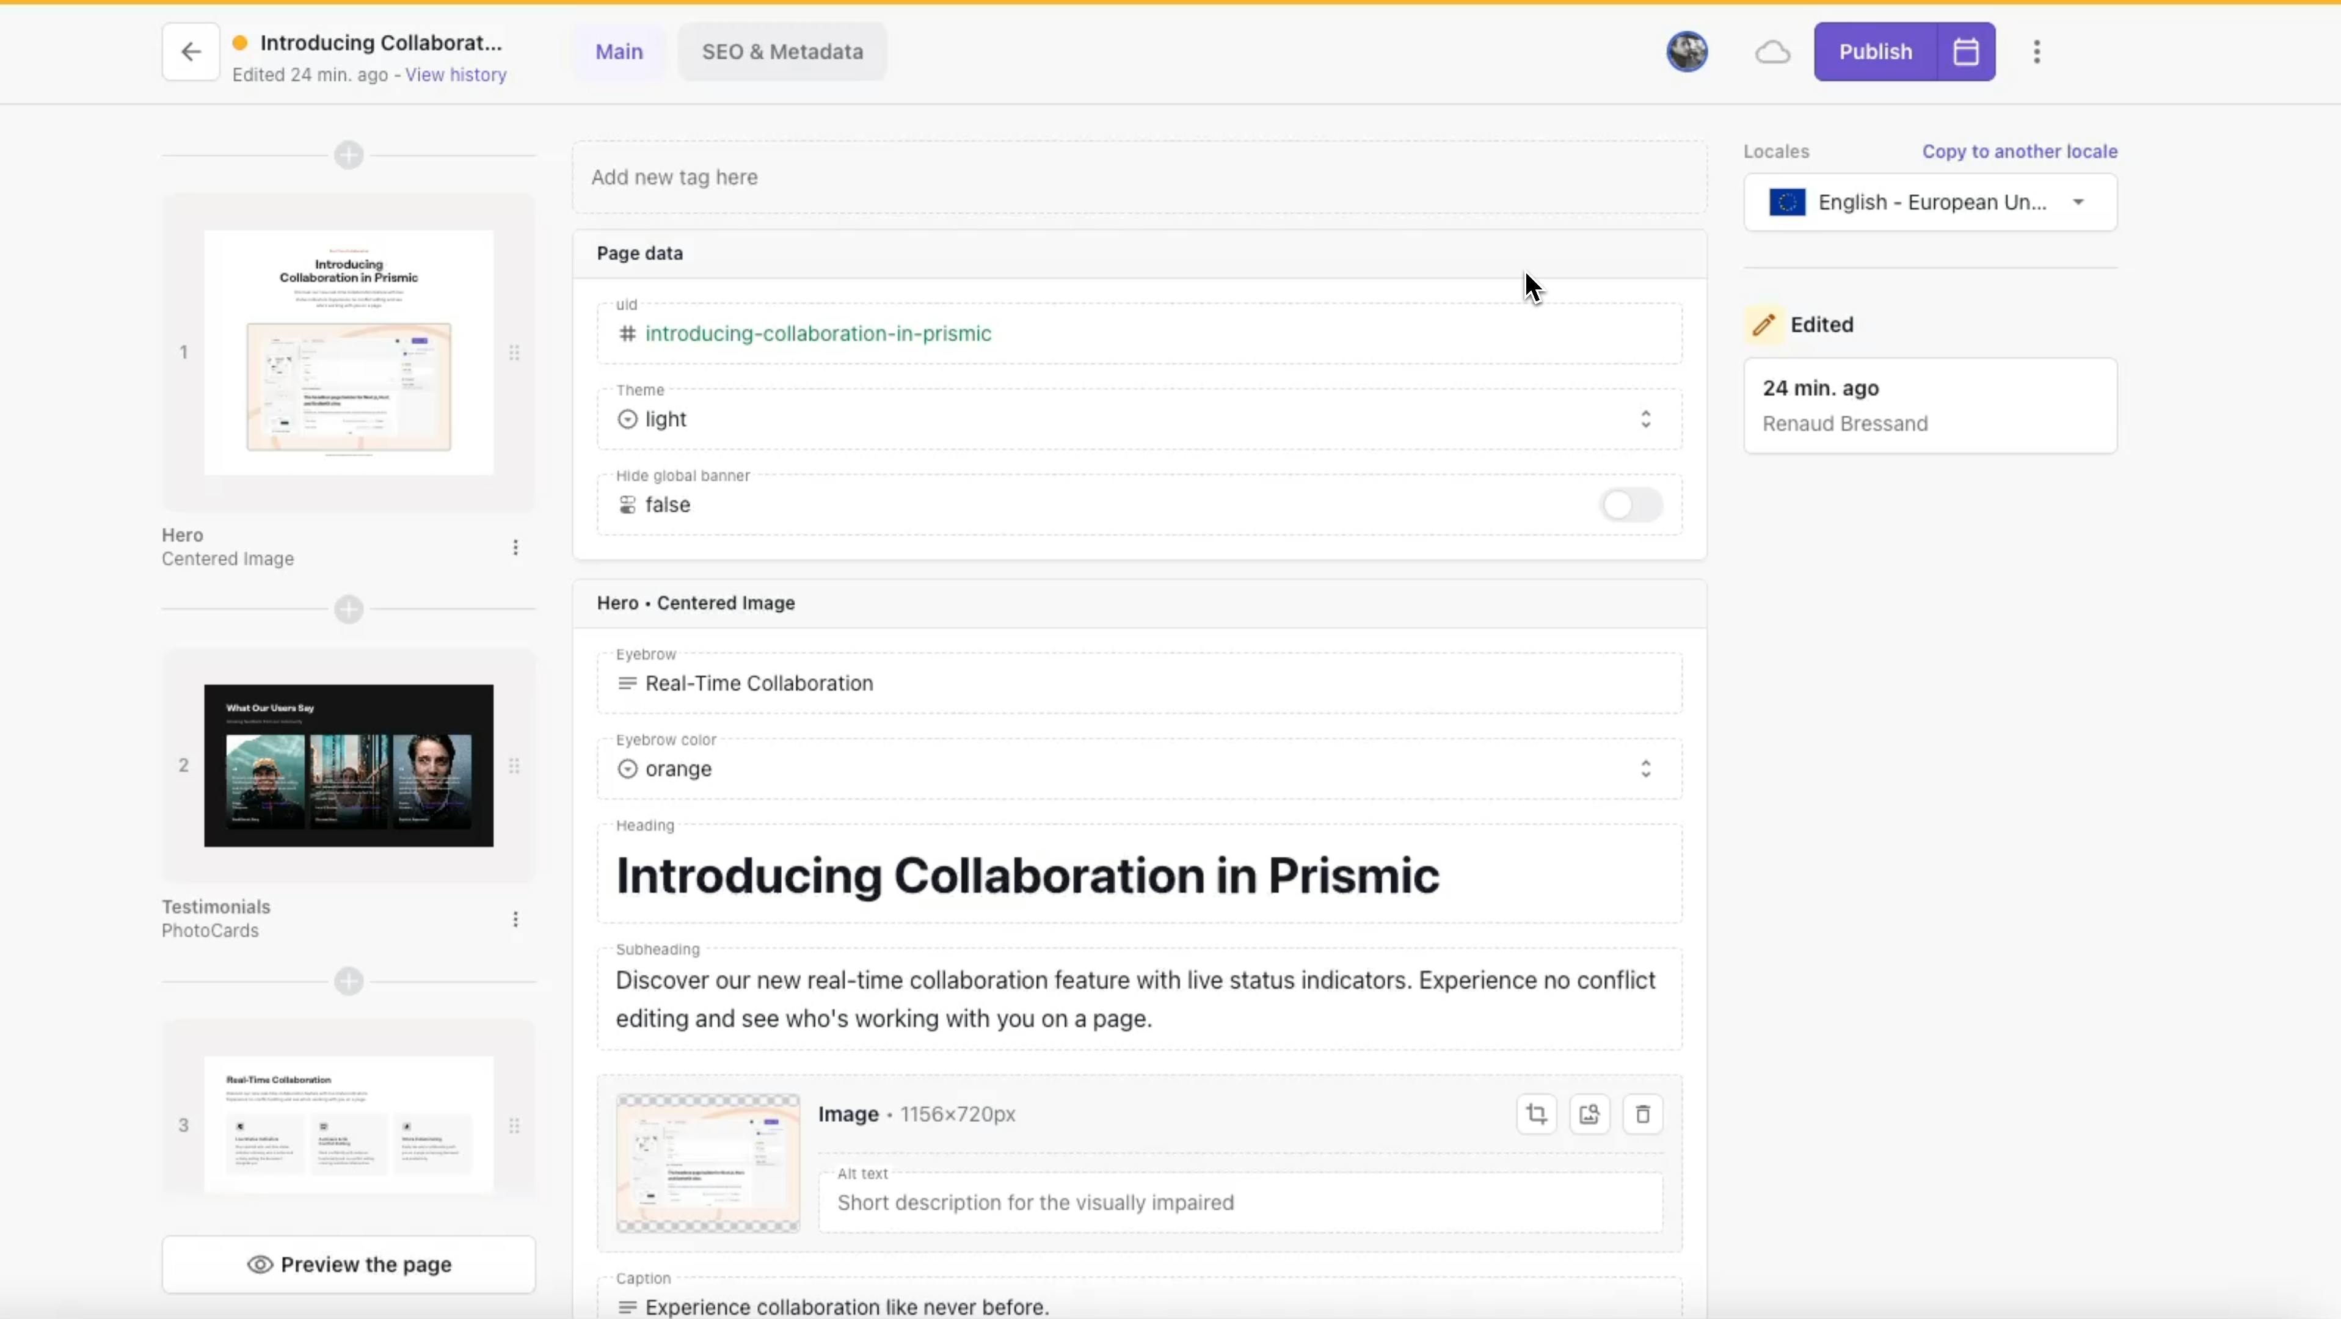Delete the image with the trash icon
The image size is (2341, 1319).
(1642, 1114)
